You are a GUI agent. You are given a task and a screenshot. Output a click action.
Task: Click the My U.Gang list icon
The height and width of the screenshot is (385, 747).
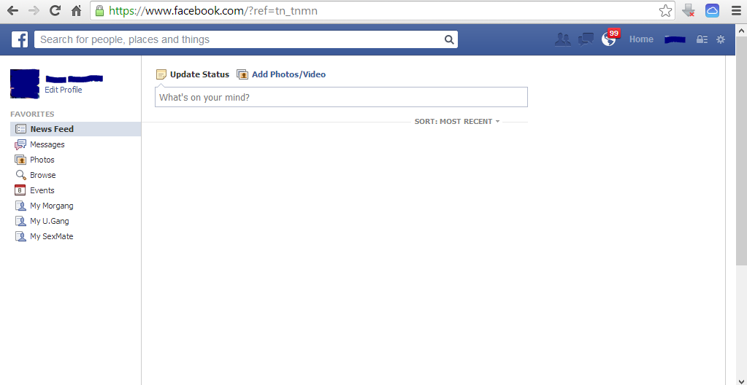pos(20,221)
